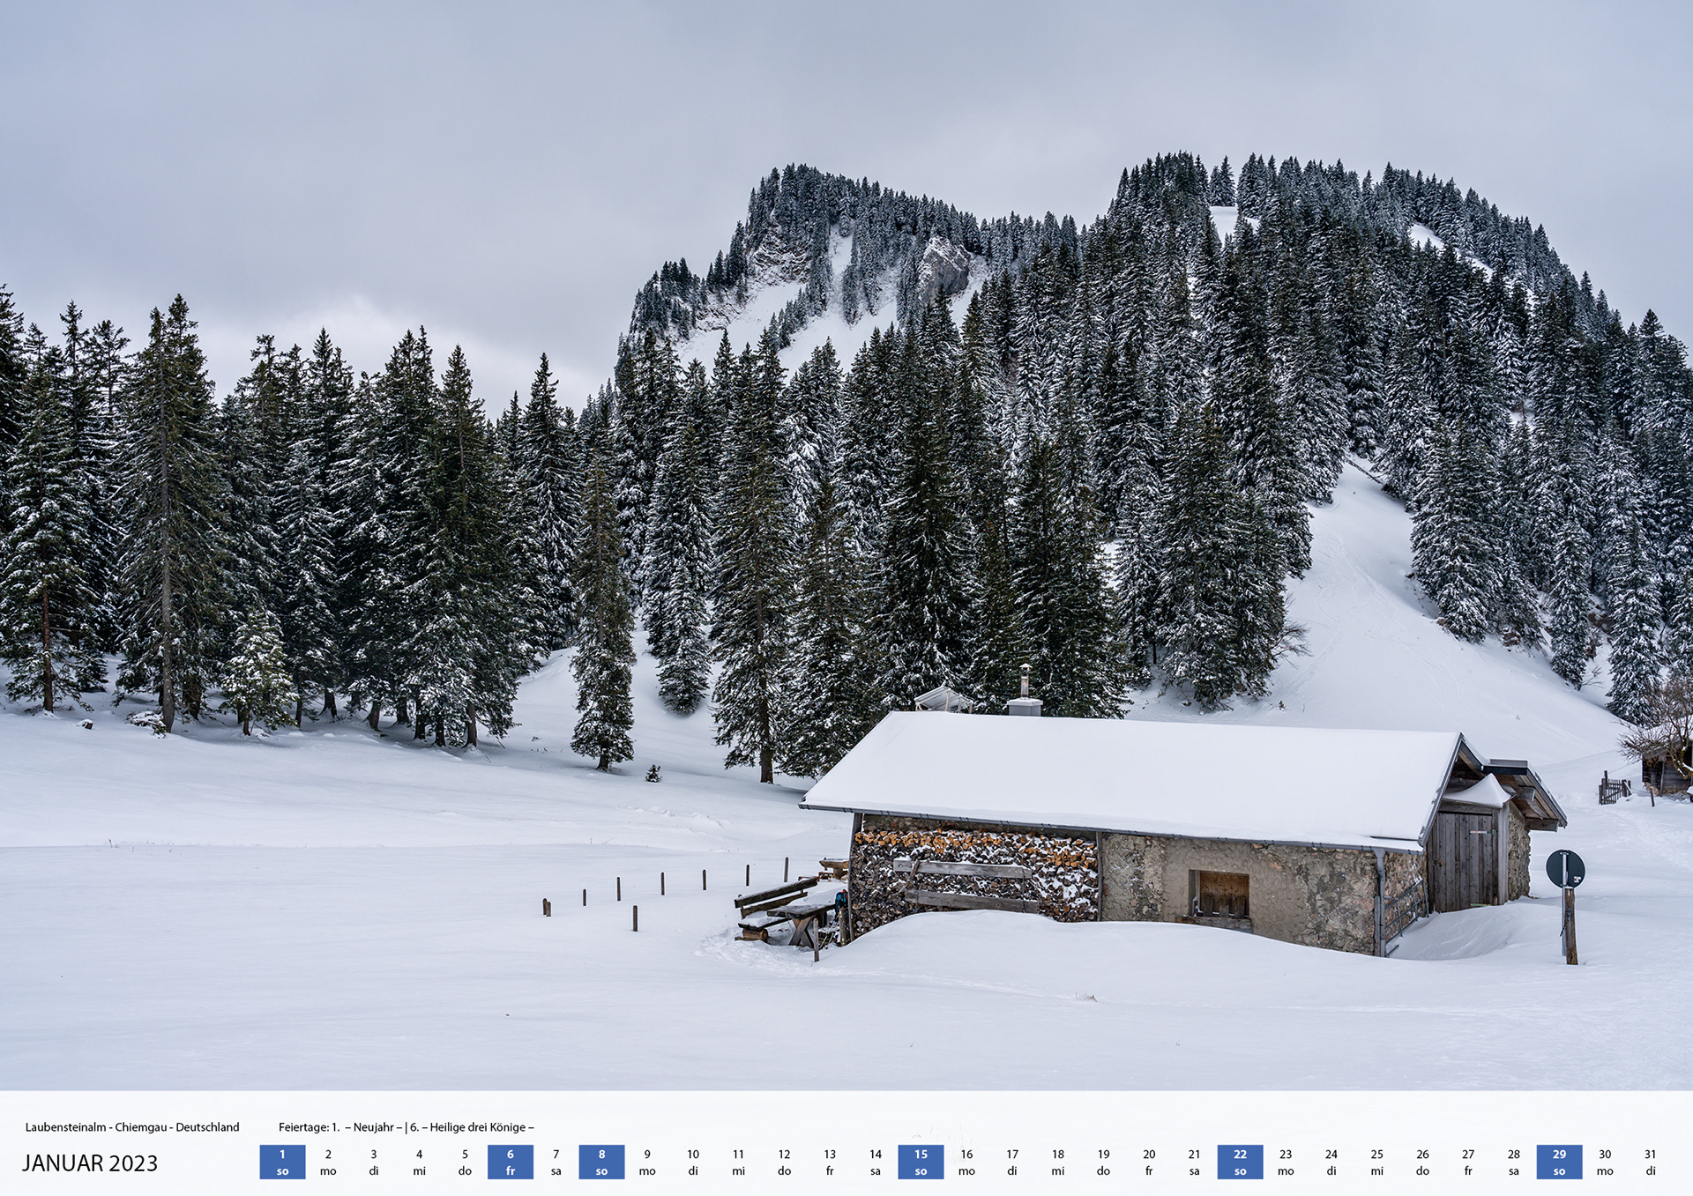The height and width of the screenshot is (1196, 1693).
Task: Click the round sign on the post
Action: (1564, 869)
